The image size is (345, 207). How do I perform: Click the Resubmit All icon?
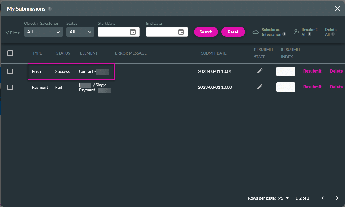coord(296,32)
